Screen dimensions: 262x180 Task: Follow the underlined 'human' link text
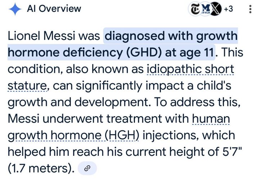[211, 119]
